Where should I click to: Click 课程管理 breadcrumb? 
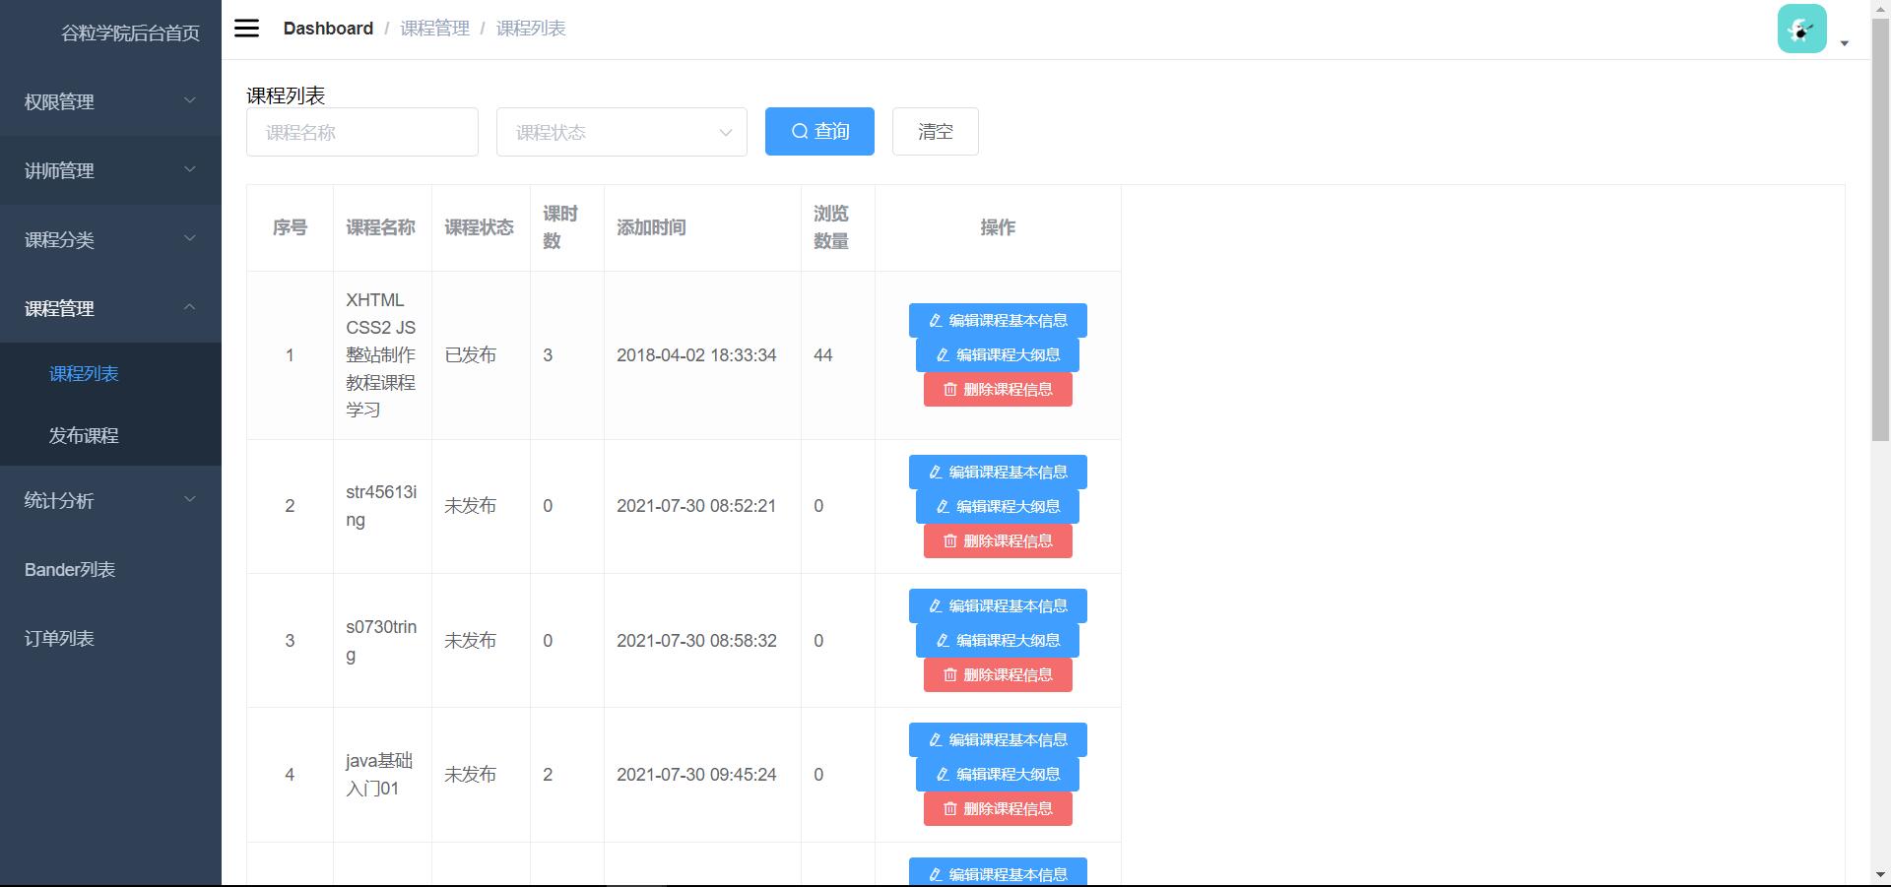pyautogui.click(x=434, y=29)
